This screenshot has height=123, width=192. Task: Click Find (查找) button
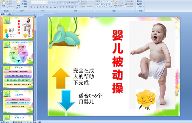coord(140,1)
